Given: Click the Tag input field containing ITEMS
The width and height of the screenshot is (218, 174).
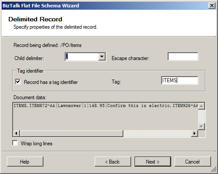Looking at the screenshot, I should point(179,80).
